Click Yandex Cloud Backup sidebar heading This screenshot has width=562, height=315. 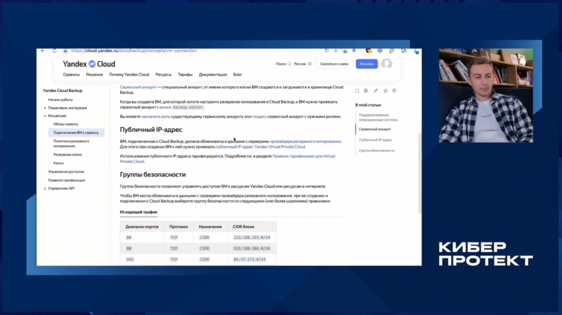pyautogui.click(x=63, y=90)
